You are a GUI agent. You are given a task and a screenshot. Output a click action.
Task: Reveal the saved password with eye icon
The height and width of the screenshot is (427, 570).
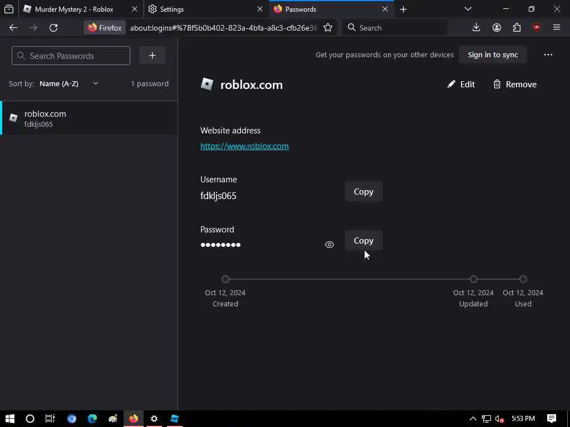click(x=329, y=245)
